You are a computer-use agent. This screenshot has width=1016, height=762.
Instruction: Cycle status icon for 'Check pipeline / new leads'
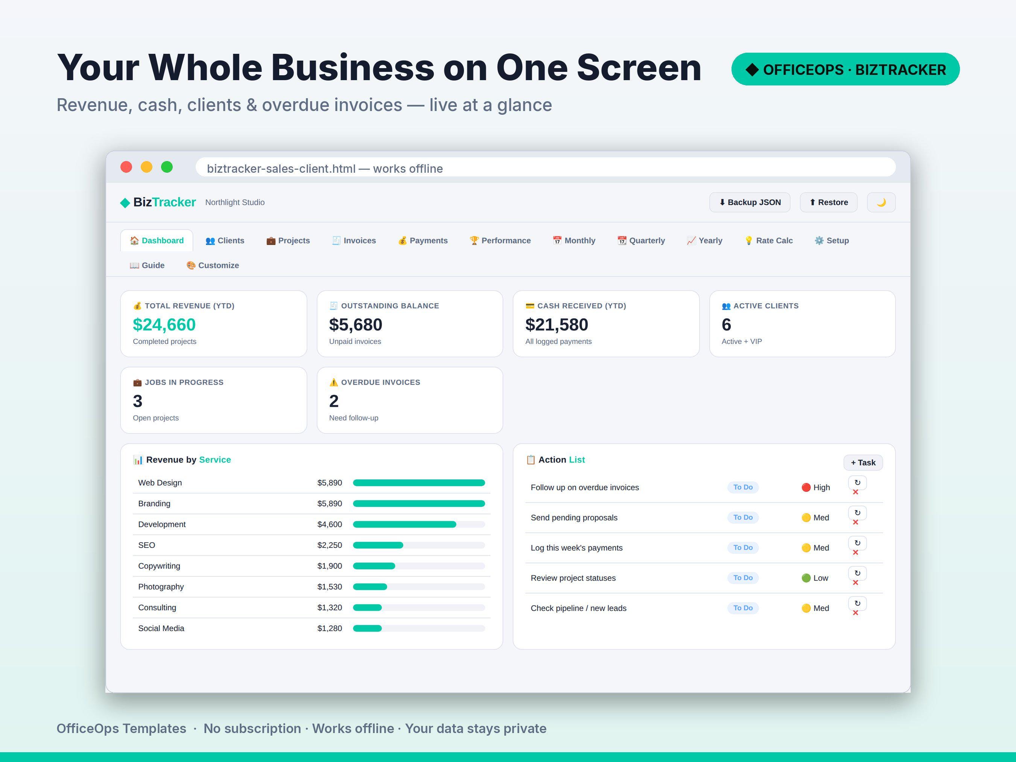(x=858, y=603)
